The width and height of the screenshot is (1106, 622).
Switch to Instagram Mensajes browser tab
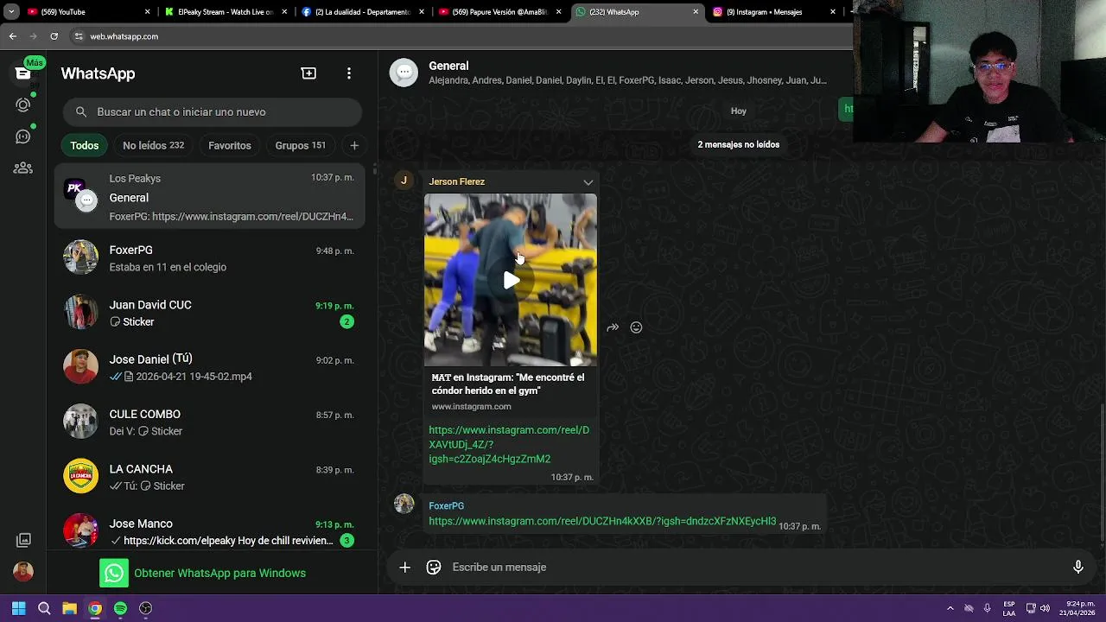(773, 12)
